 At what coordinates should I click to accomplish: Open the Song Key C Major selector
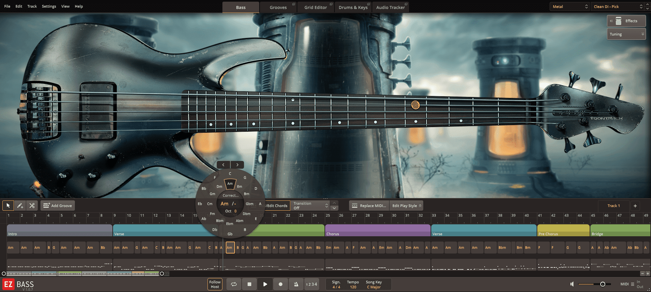pyautogui.click(x=374, y=287)
